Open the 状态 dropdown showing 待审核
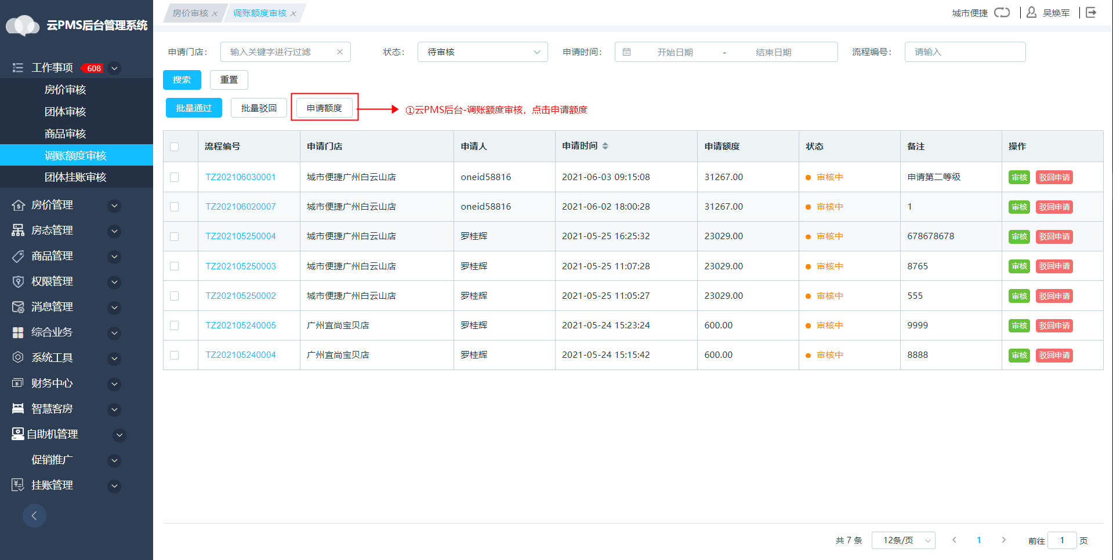The height and width of the screenshot is (560, 1113). 483,52
